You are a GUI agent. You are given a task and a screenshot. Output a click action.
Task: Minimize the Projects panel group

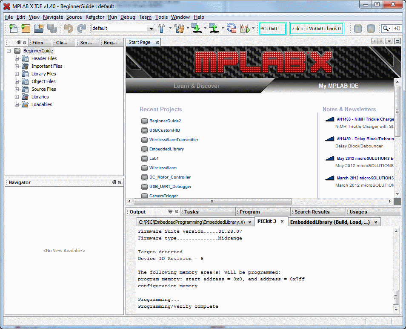click(19, 43)
